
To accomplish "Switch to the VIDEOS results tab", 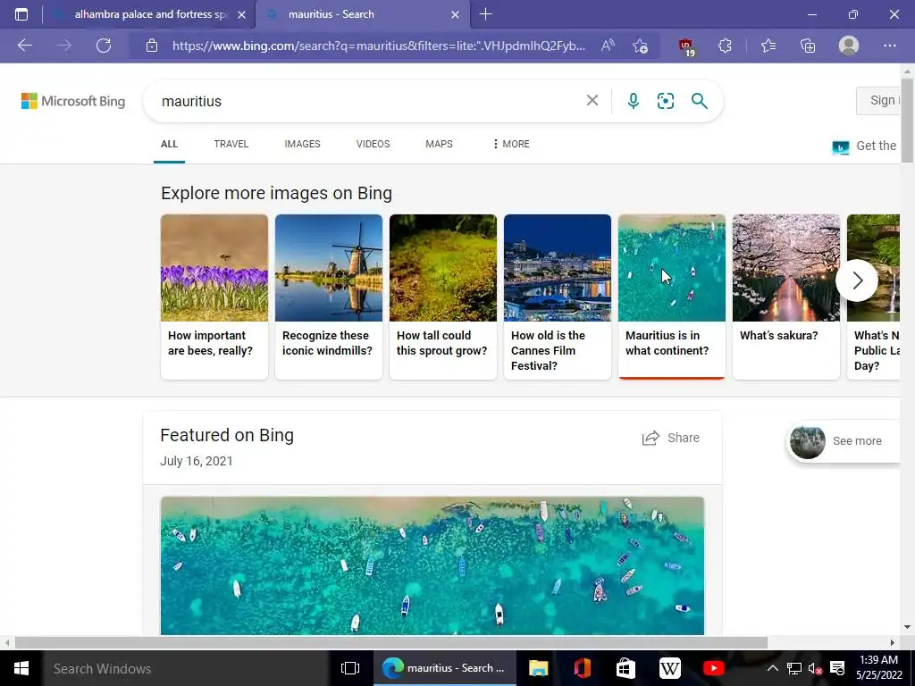I will (x=373, y=144).
